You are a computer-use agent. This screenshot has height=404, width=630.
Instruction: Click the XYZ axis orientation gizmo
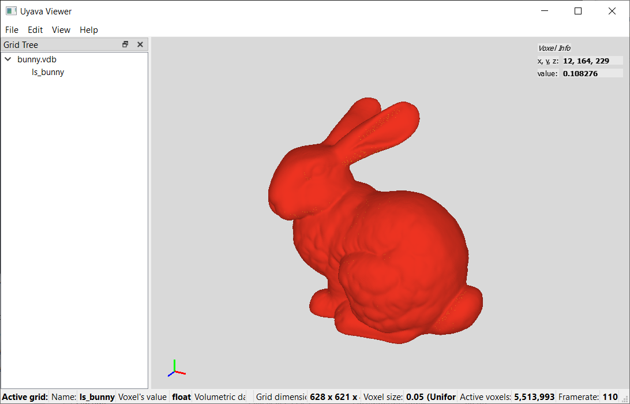[176, 369]
